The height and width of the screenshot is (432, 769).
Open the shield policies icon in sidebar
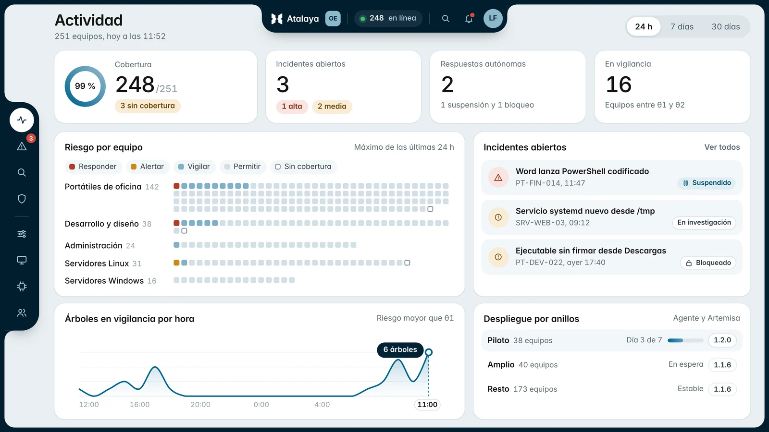coord(22,199)
